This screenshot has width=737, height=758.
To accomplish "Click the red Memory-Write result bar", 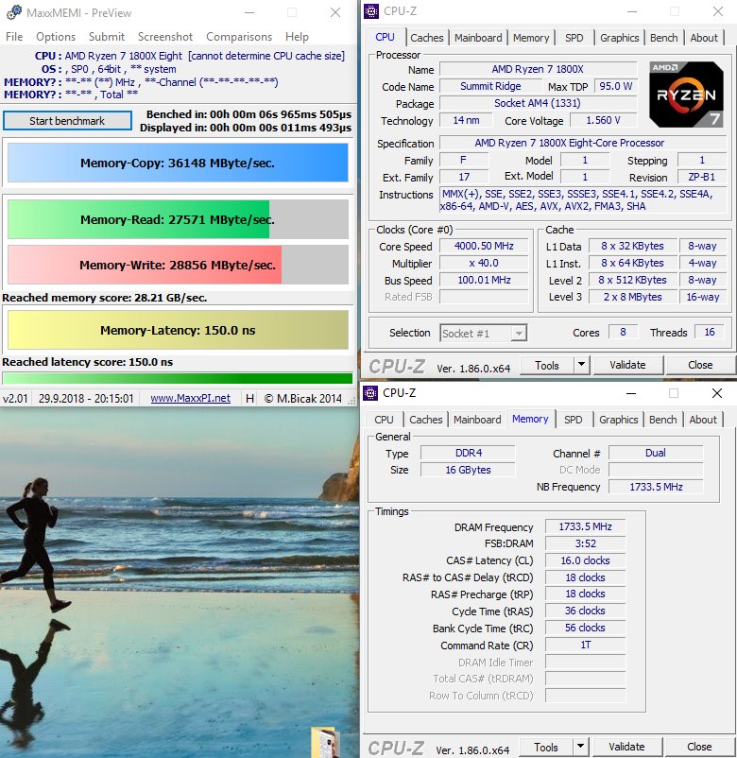I will [x=178, y=265].
